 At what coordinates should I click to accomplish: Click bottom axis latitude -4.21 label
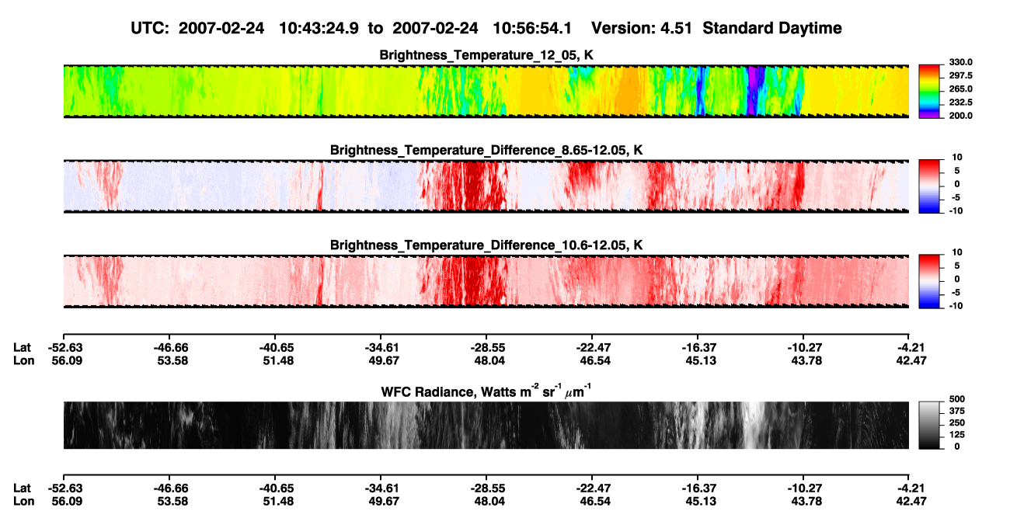[x=911, y=488]
